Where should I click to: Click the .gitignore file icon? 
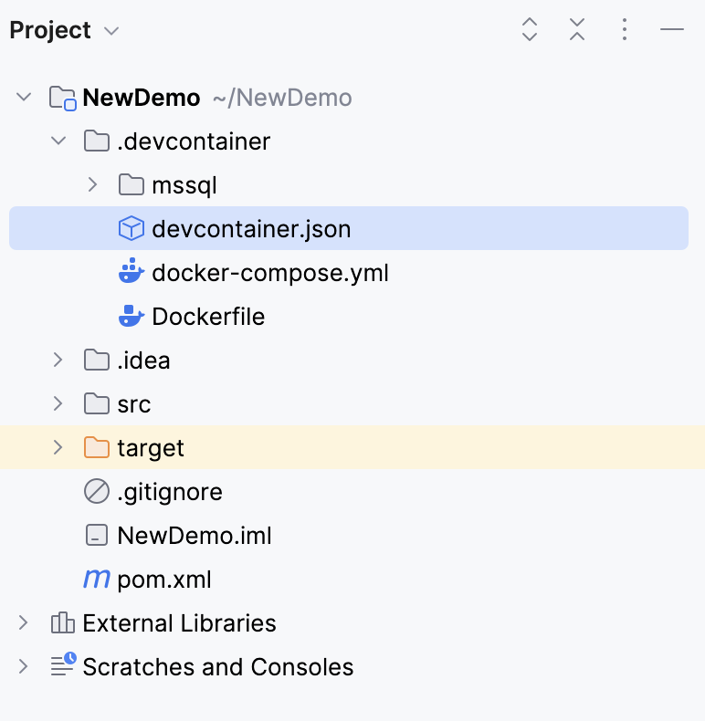pos(96,492)
